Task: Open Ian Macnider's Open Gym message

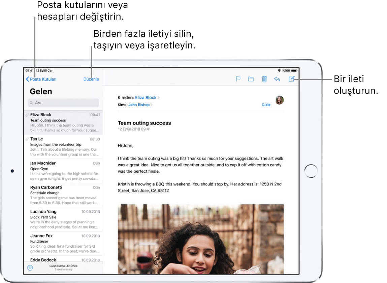Action: [x=63, y=171]
